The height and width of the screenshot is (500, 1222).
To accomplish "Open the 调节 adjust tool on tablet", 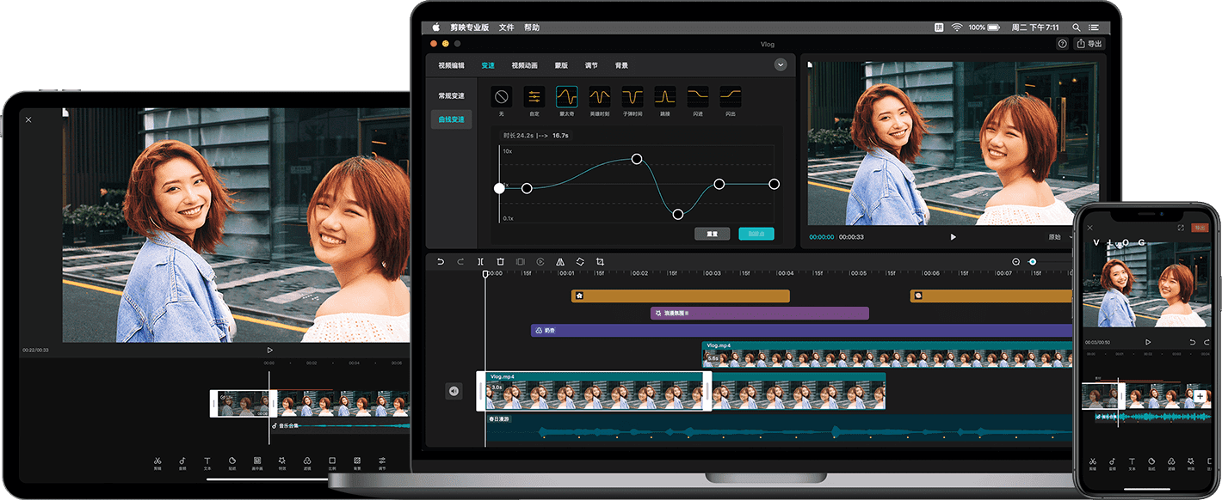I will pyautogui.click(x=382, y=464).
